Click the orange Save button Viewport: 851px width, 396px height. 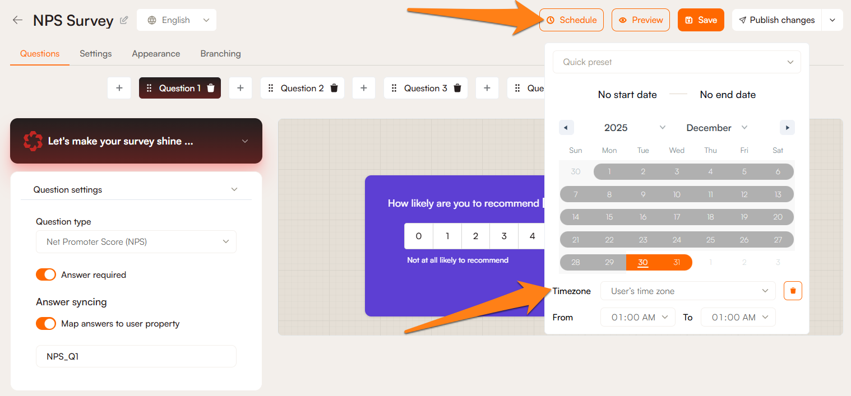coord(701,20)
